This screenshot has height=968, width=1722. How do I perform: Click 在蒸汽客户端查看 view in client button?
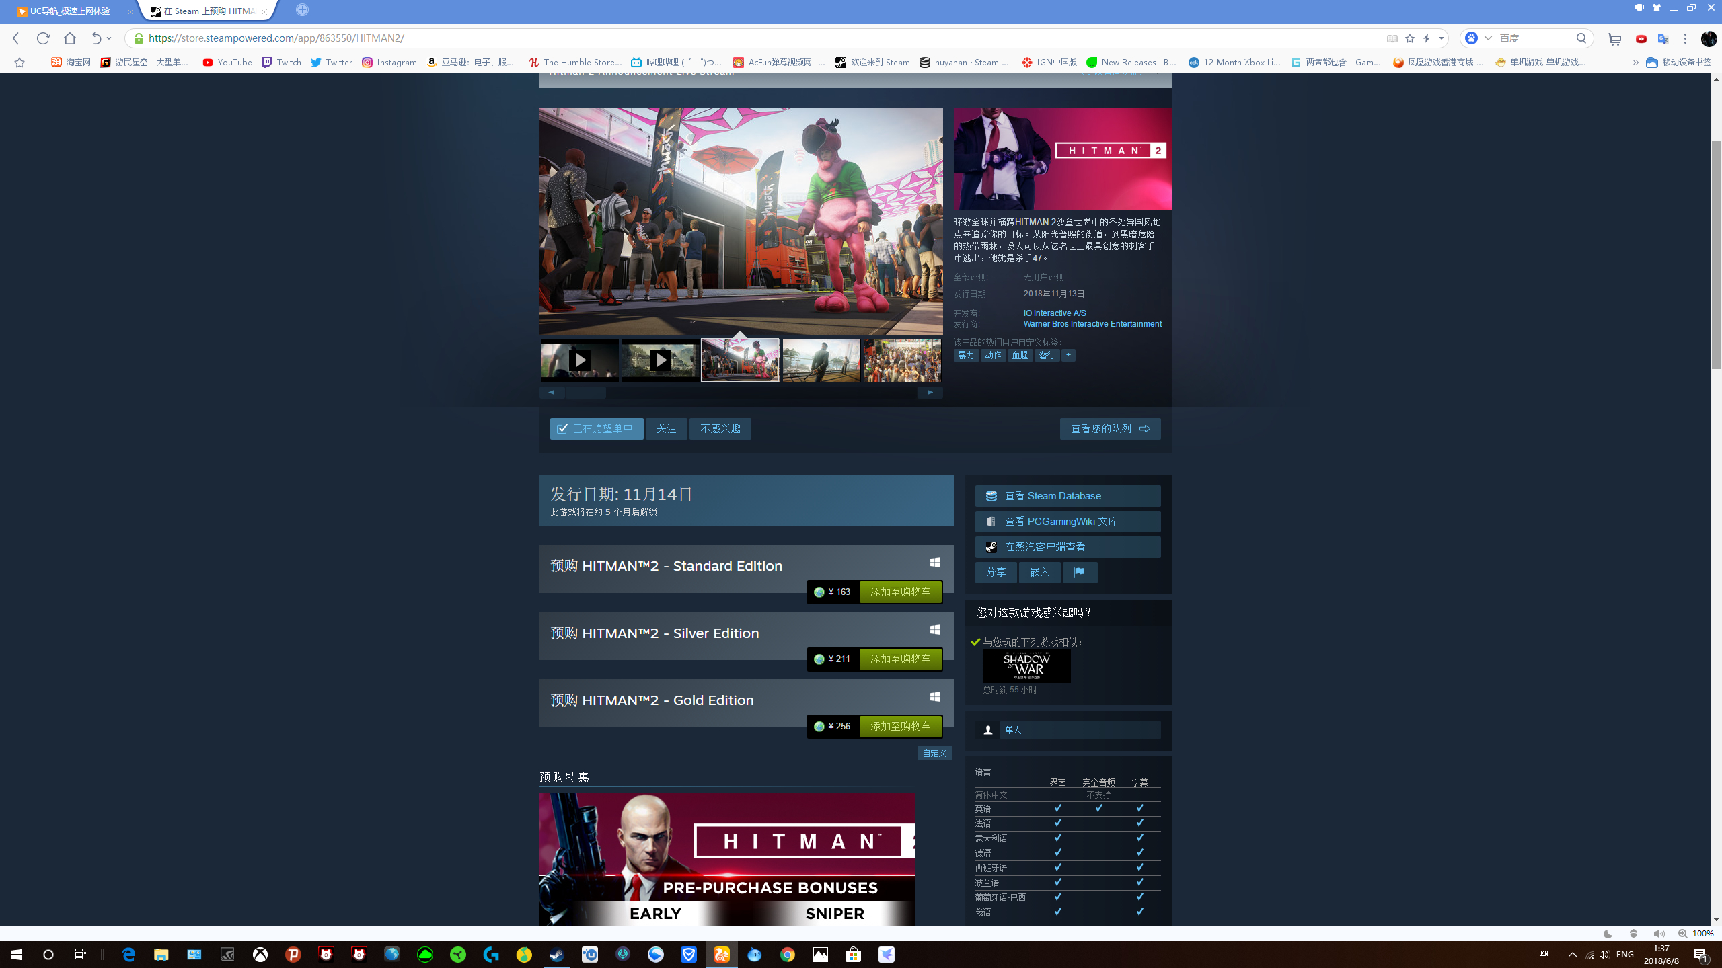pos(1068,547)
